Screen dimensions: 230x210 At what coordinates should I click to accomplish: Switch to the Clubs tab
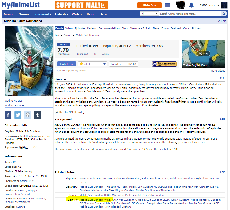click(186, 28)
